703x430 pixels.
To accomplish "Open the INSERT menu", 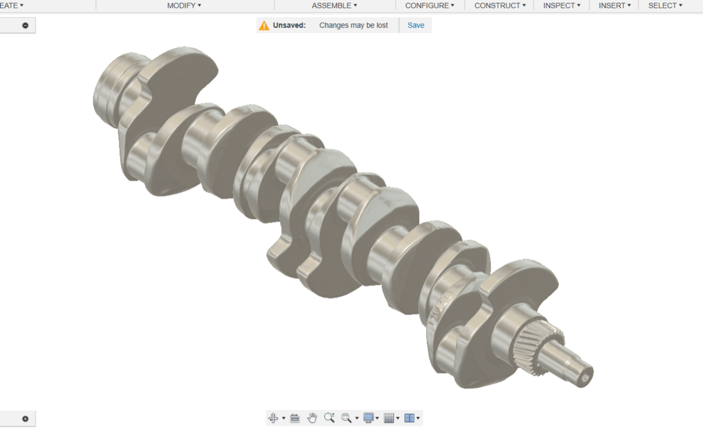I will pyautogui.click(x=615, y=5).
